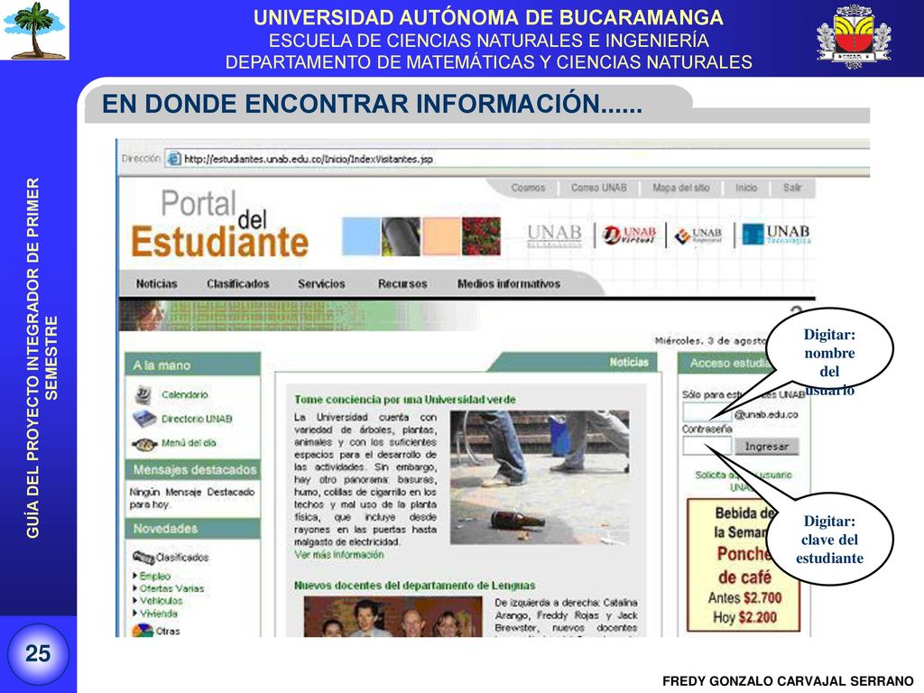The height and width of the screenshot is (693, 924).
Task: Select the Mapa del sitio top tab
Action: [680, 188]
